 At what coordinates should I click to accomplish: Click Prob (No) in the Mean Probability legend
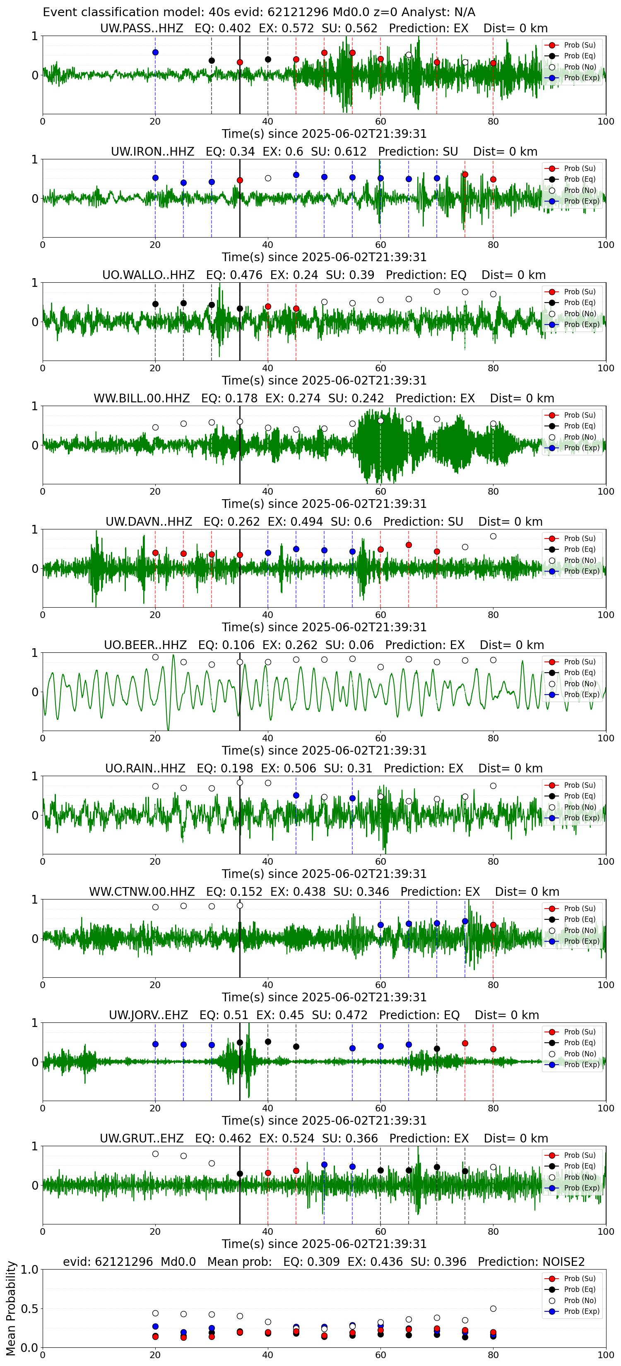click(580, 1301)
